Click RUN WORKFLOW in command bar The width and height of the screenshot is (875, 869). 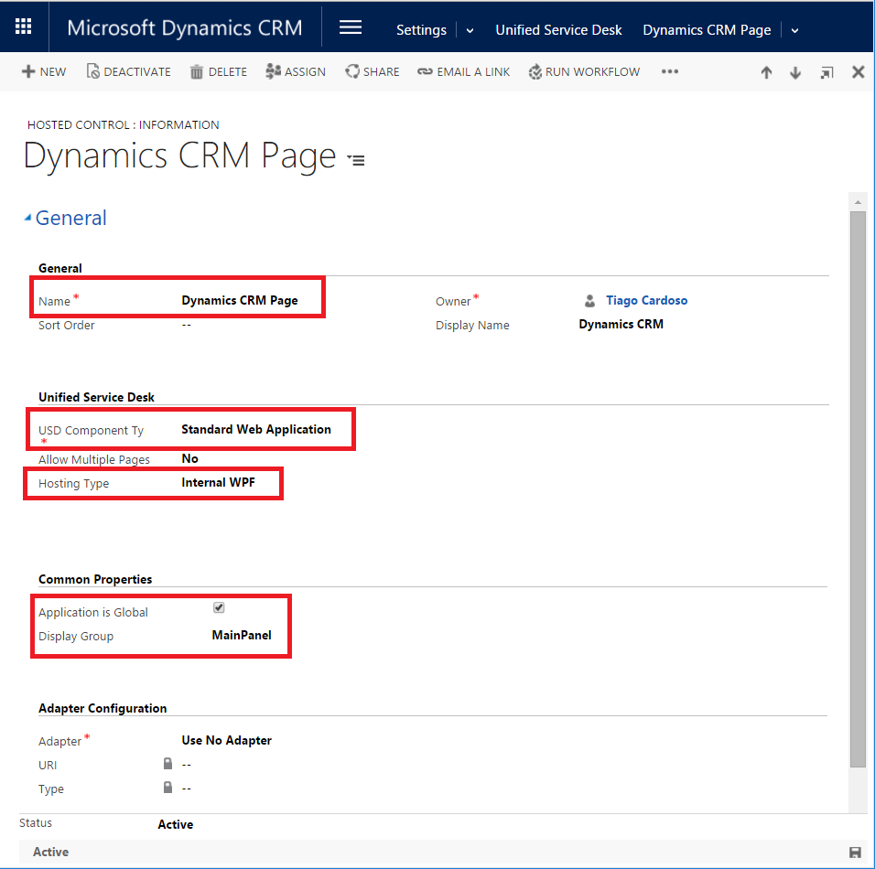tap(584, 71)
